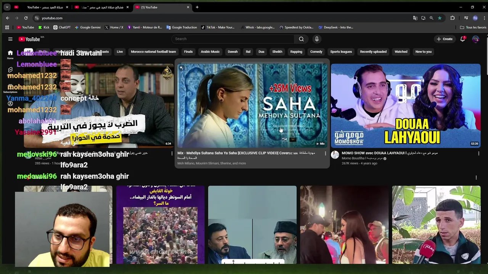Viewport: 488px width, 274px height.
Task: Select the Recently uploaded filter chip
Action: point(373,52)
